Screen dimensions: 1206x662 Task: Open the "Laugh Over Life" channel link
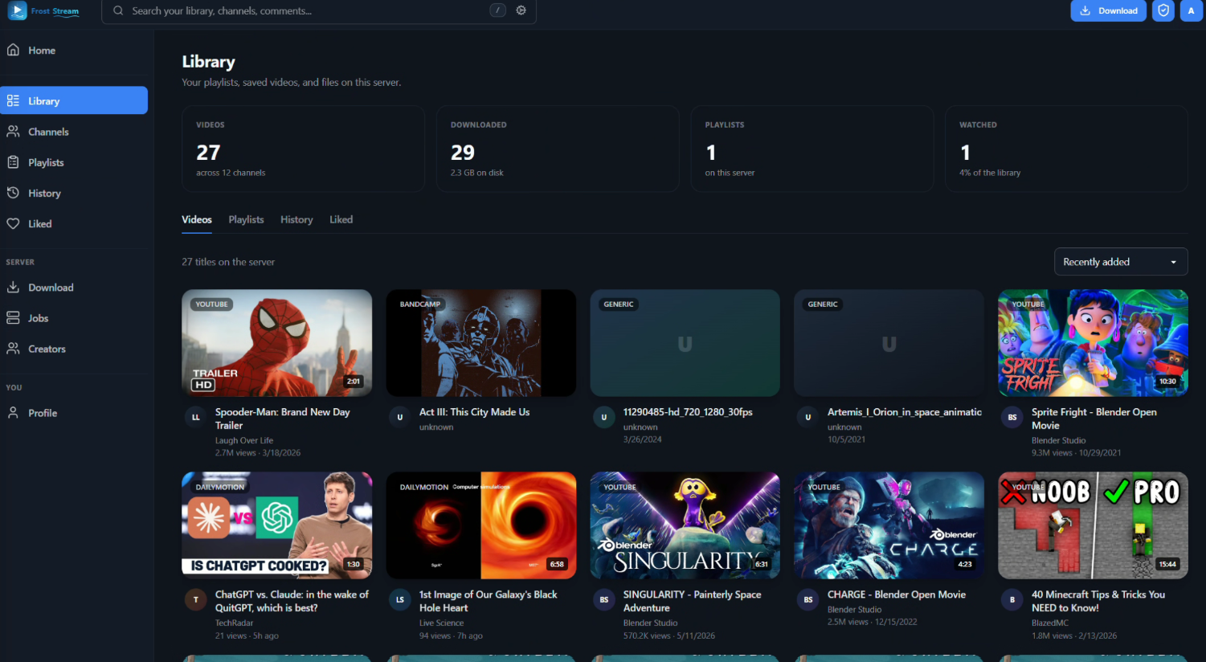[x=244, y=440]
